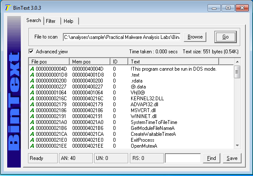The width and height of the screenshot is (253, 176).
Task: Sort by the File pos column header
Action: click(49, 62)
